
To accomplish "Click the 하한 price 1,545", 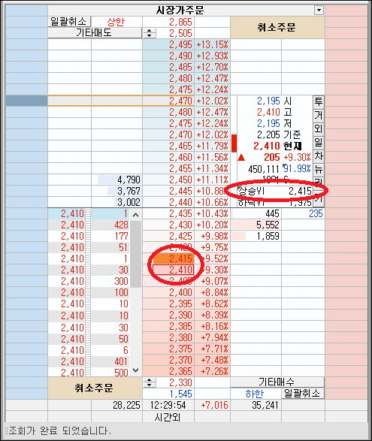I will [x=180, y=394].
